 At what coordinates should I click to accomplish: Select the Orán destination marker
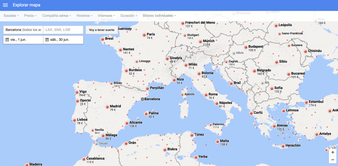(x=126, y=143)
